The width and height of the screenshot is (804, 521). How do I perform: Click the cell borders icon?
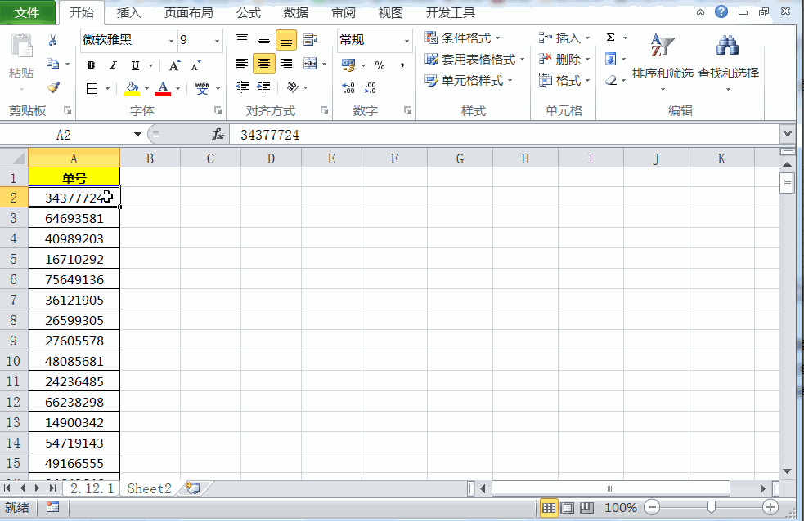click(92, 88)
